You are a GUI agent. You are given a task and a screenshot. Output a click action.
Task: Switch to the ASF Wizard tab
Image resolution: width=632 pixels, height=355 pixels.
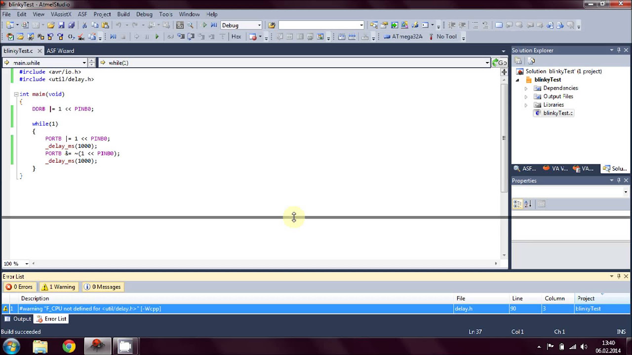pos(60,51)
